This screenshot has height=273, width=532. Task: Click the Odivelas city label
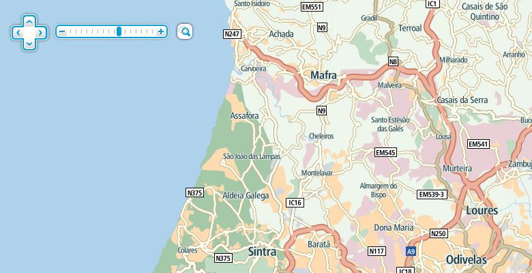coord(467,260)
